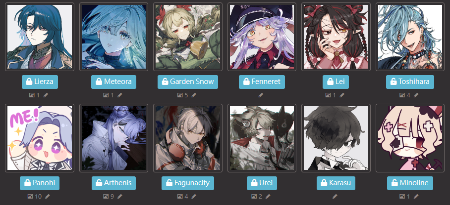Open the Arthenis character button
Viewport: 450px width, 205px height.
113,183
